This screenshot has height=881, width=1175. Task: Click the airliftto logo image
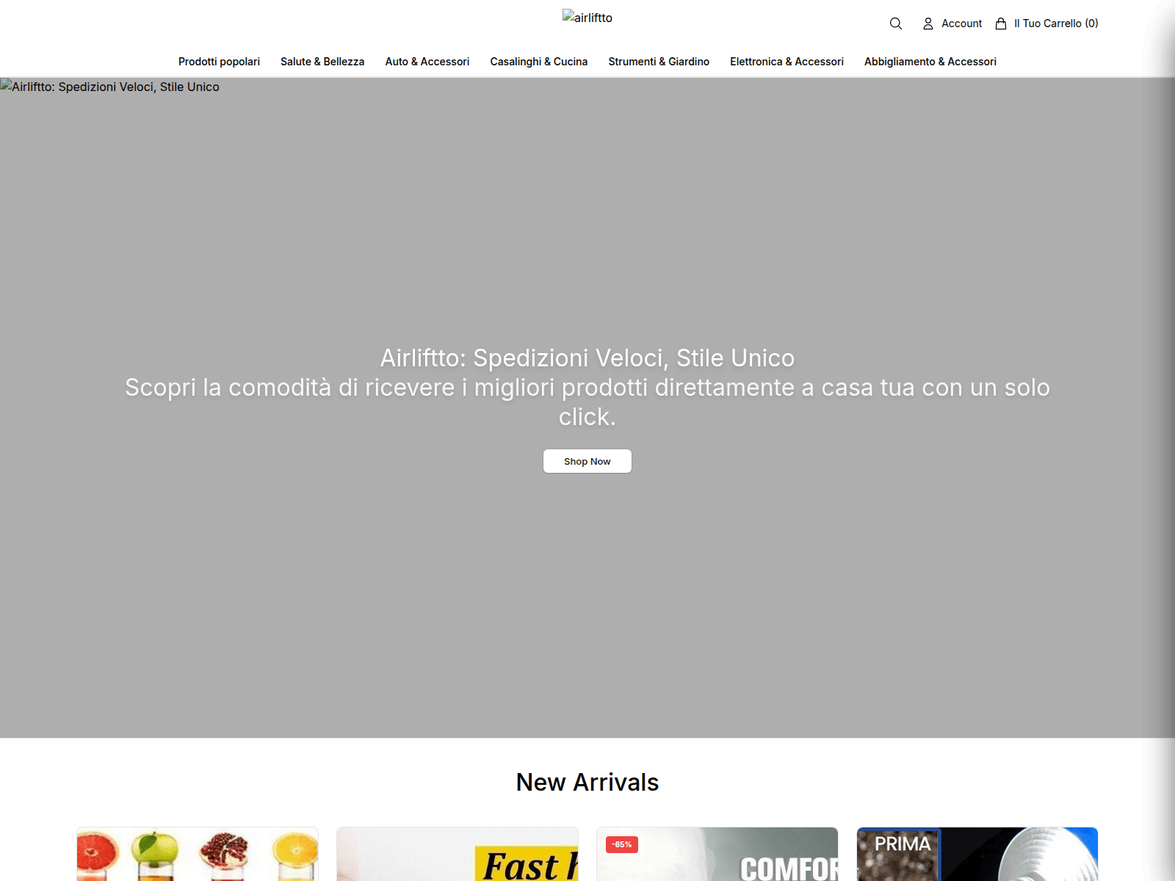(587, 17)
